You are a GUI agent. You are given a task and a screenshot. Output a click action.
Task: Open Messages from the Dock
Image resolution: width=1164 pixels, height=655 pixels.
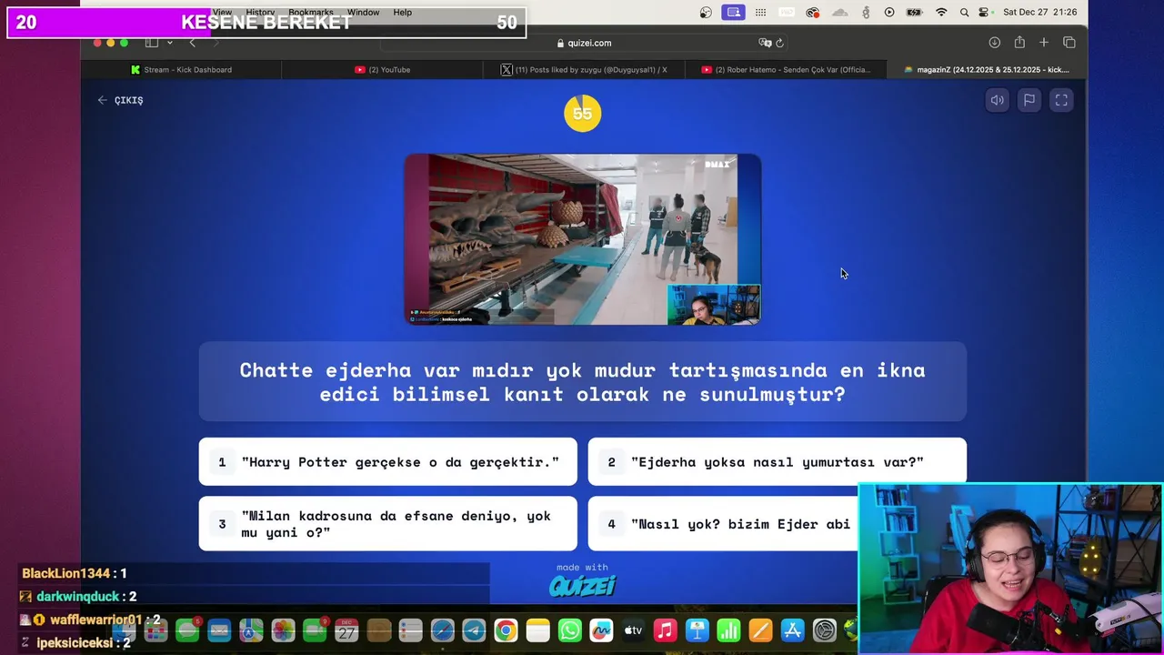click(x=187, y=630)
